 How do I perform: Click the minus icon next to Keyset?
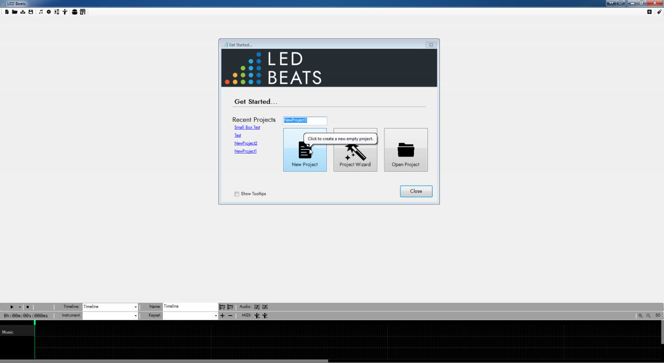(x=230, y=315)
